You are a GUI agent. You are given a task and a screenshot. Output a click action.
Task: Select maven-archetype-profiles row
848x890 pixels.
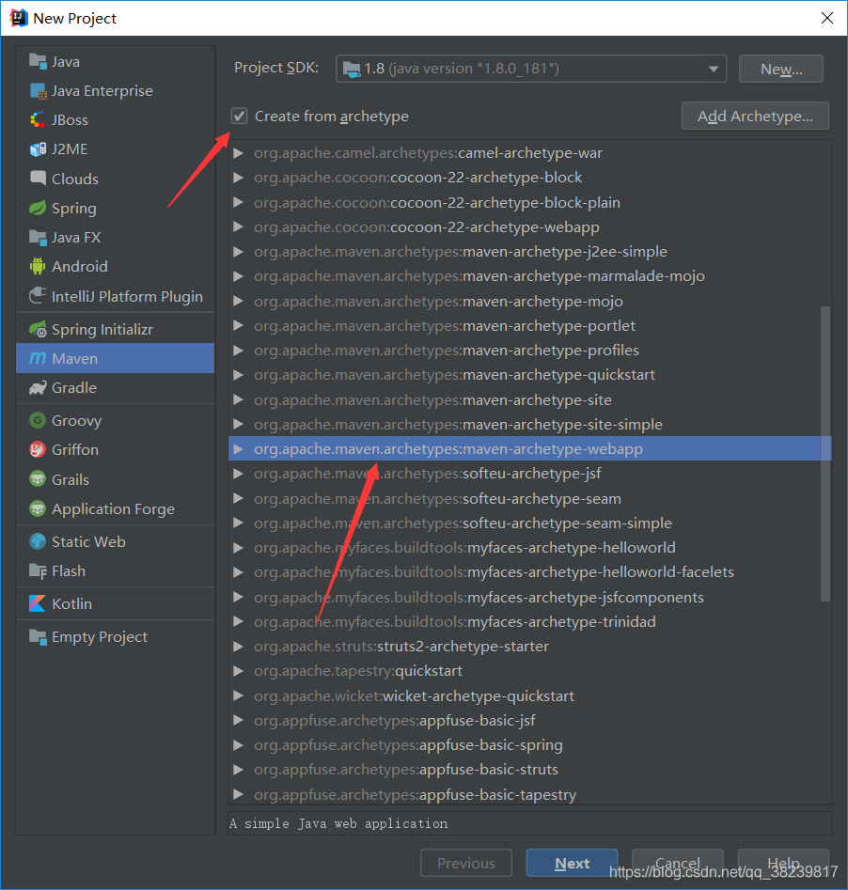click(x=530, y=351)
